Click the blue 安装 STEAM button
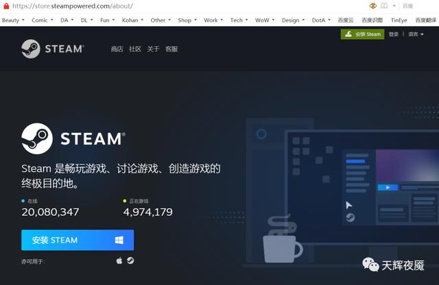 point(78,240)
